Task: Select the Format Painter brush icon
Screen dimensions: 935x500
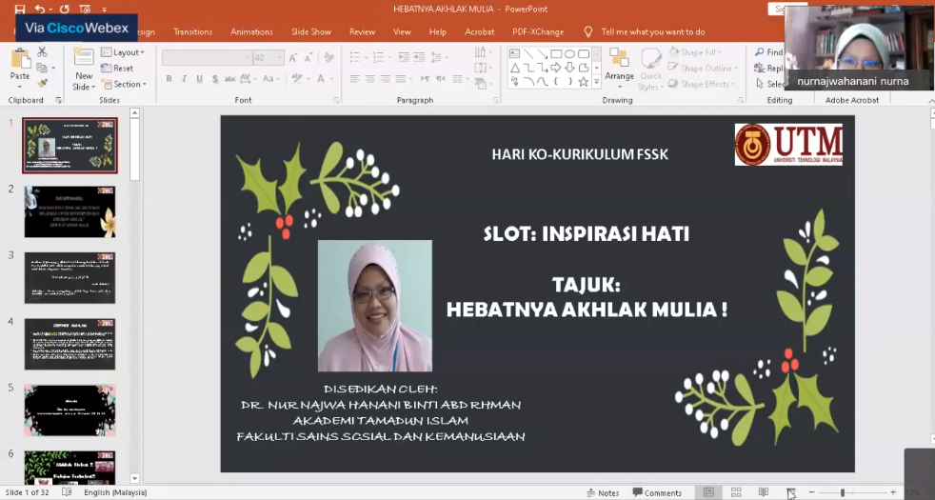Action: (42, 83)
